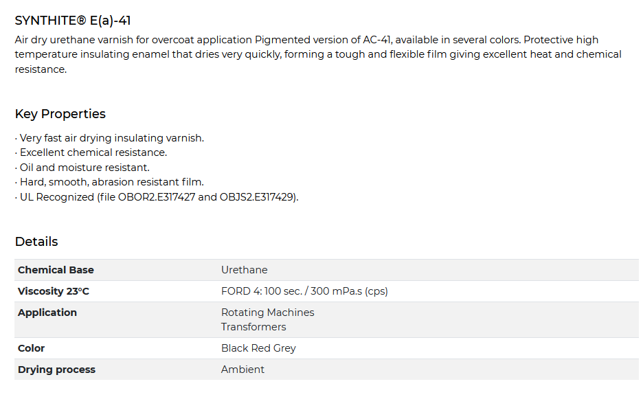
Task: Click the Application row label
Action: coord(47,313)
